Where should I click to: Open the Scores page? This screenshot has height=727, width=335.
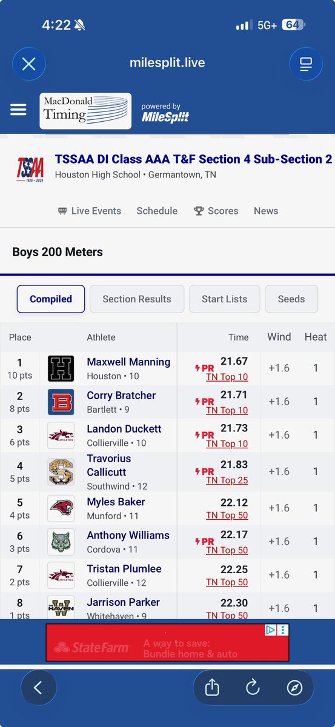pyautogui.click(x=216, y=211)
